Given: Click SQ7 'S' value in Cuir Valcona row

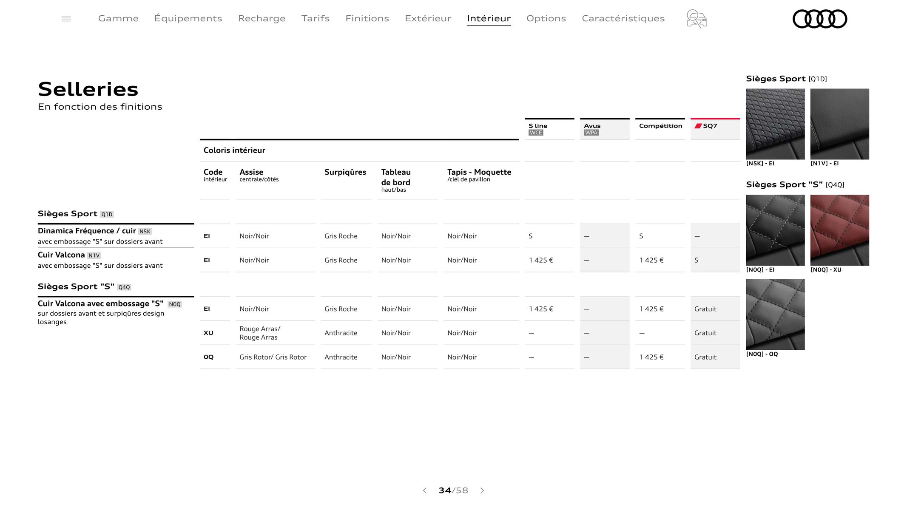Looking at the screenshot, I should pyautogui.click(x=696, y=260).
